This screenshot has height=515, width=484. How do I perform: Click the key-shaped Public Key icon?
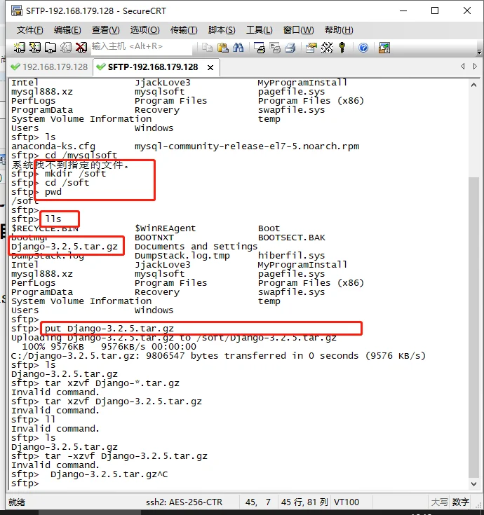342,48
